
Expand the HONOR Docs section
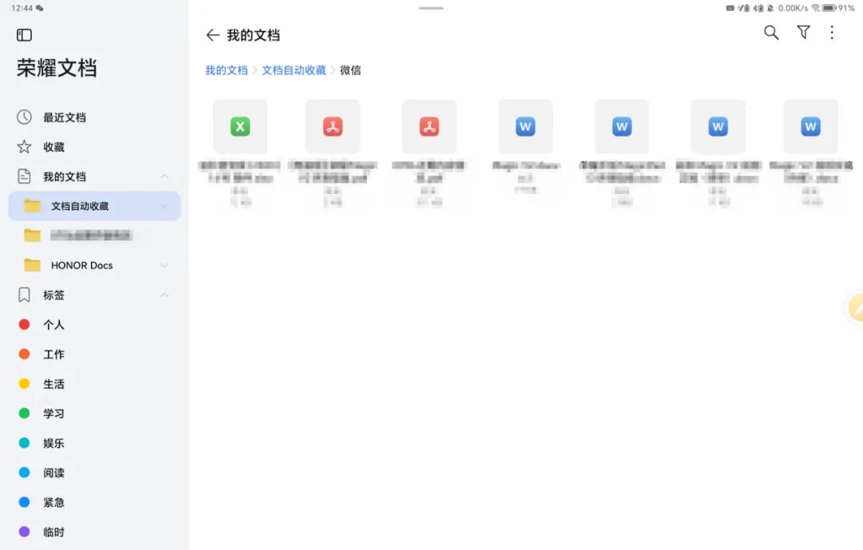click(165, 265)
